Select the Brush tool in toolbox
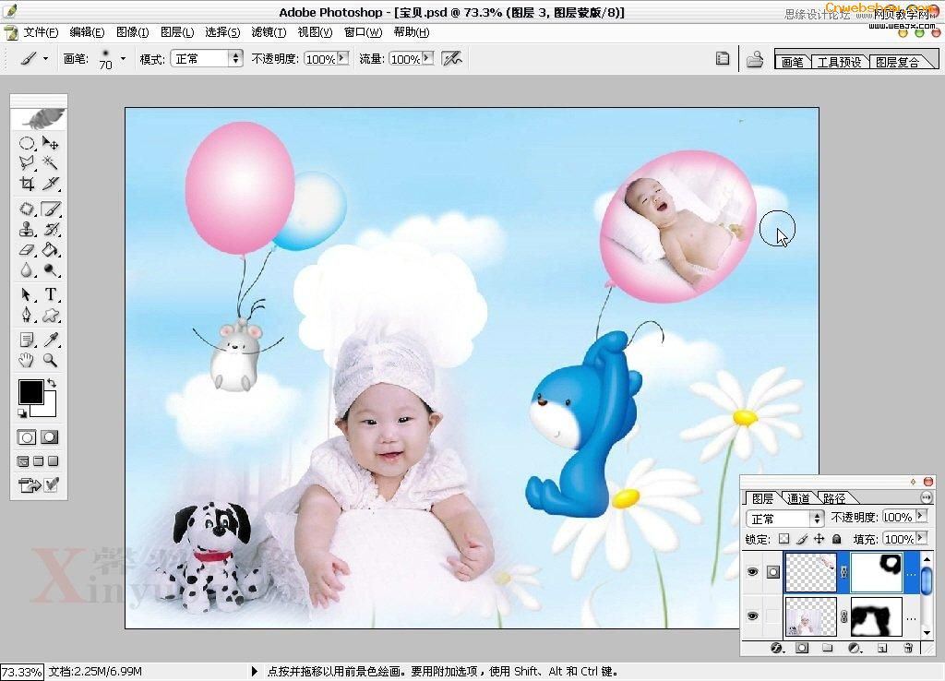 [x=51, y=209]
